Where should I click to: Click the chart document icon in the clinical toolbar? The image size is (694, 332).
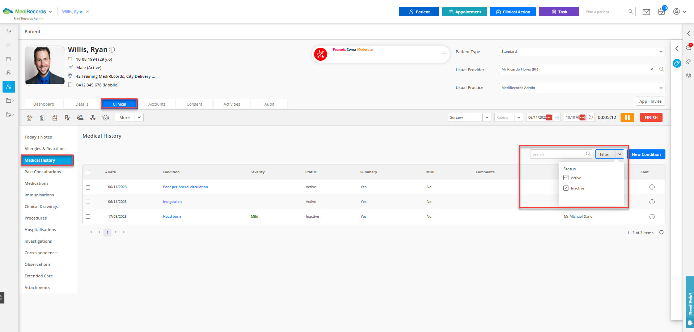pos(55,118)
